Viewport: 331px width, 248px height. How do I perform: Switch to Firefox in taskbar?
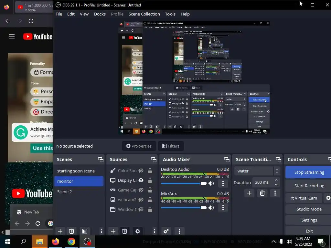point(56,242)
